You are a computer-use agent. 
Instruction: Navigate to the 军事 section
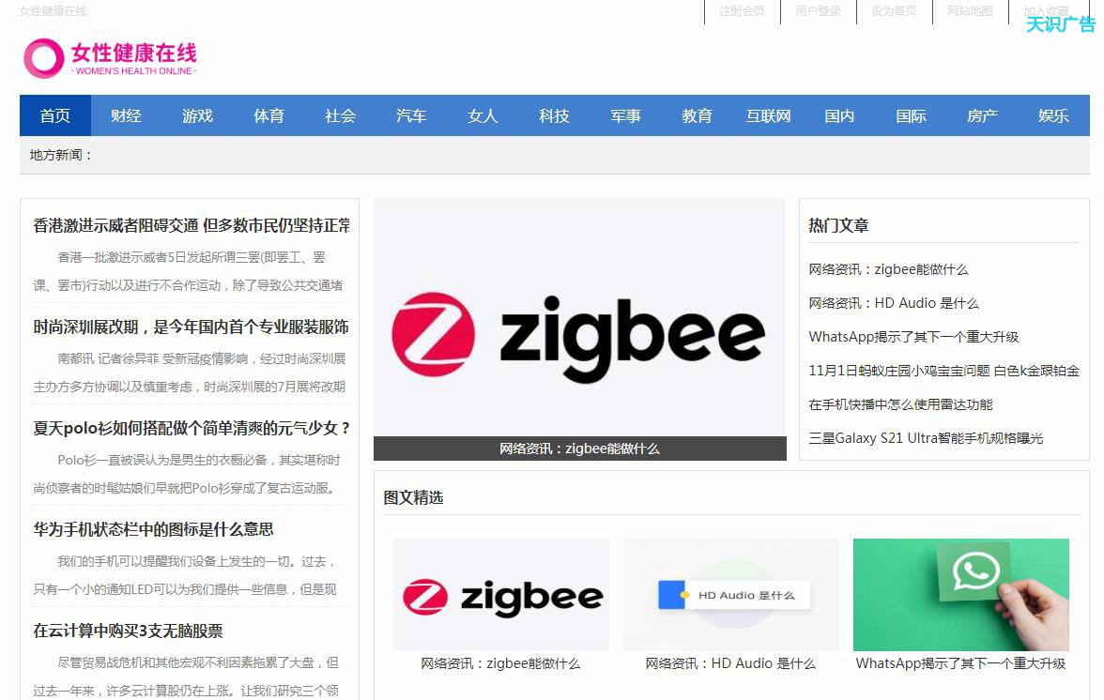pyautogui.click(x=625, y=115)
